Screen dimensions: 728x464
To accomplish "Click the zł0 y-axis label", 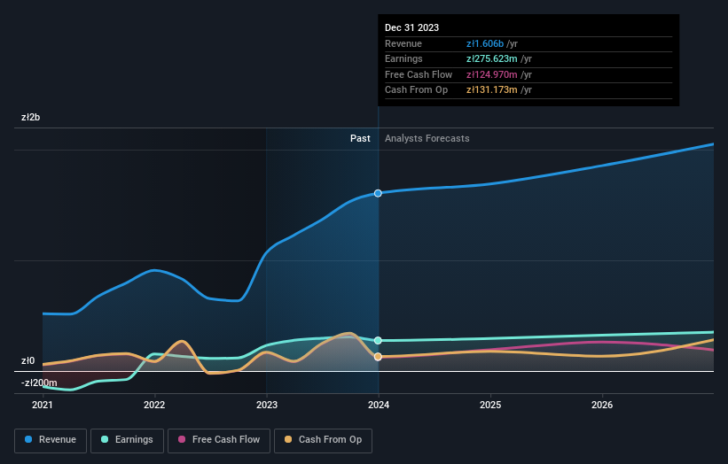I will point(27,360).
